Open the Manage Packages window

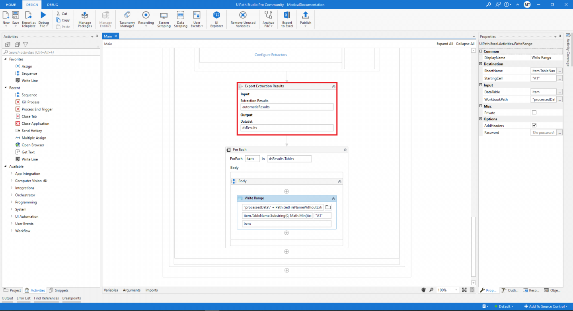pos(84,19)
